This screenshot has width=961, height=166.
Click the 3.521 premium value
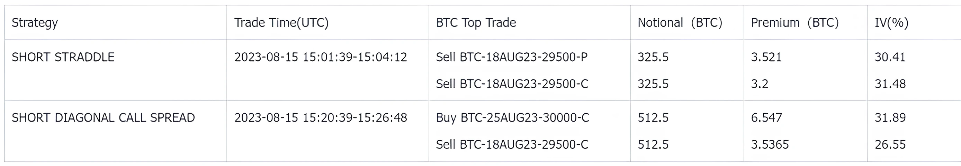766,57
